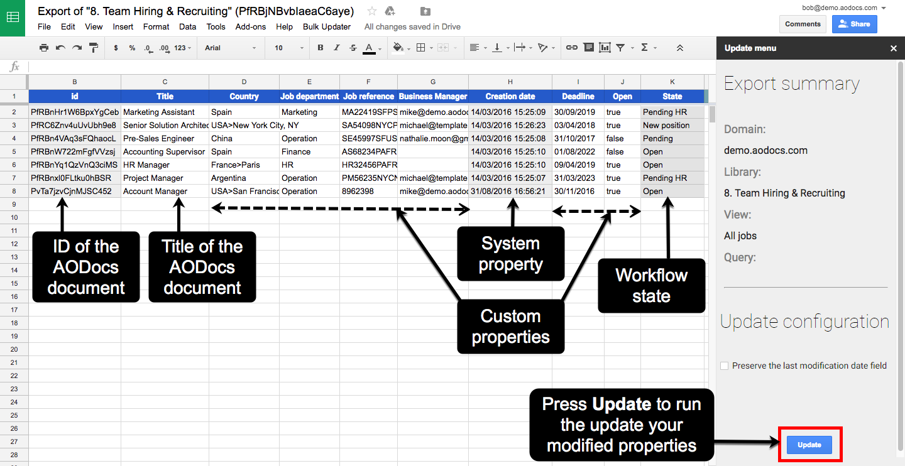This screenshot has height=466, width=905.
Task: Click the move to folder icon
Action: [x=425, y=11]
